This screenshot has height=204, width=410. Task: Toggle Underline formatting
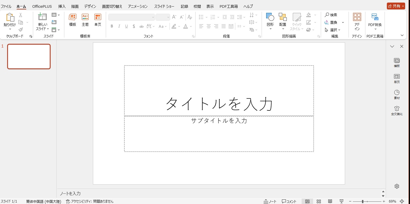pyautogui.click(x=126, y=26)
